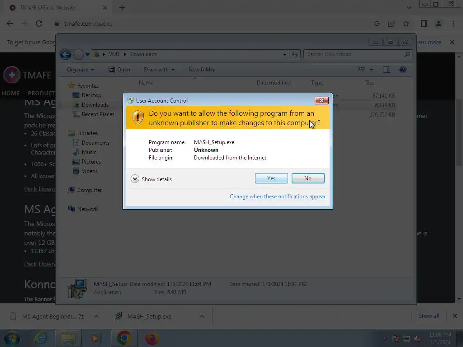The image size is (463, 347).
Task: Open Internet Explorer from taskbar
Action: (x=40, y=338)
